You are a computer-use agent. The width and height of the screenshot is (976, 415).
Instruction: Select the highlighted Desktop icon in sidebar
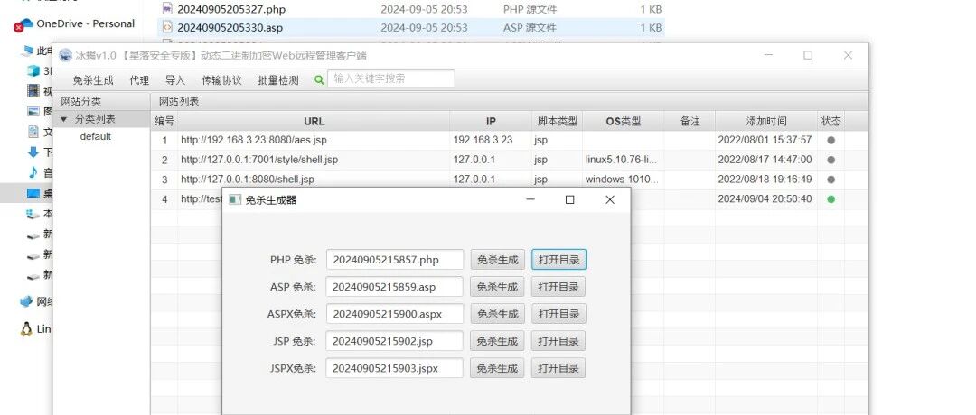tap(33, 192)
